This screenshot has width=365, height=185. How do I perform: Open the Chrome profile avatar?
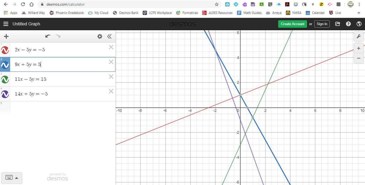click(350, 4)
